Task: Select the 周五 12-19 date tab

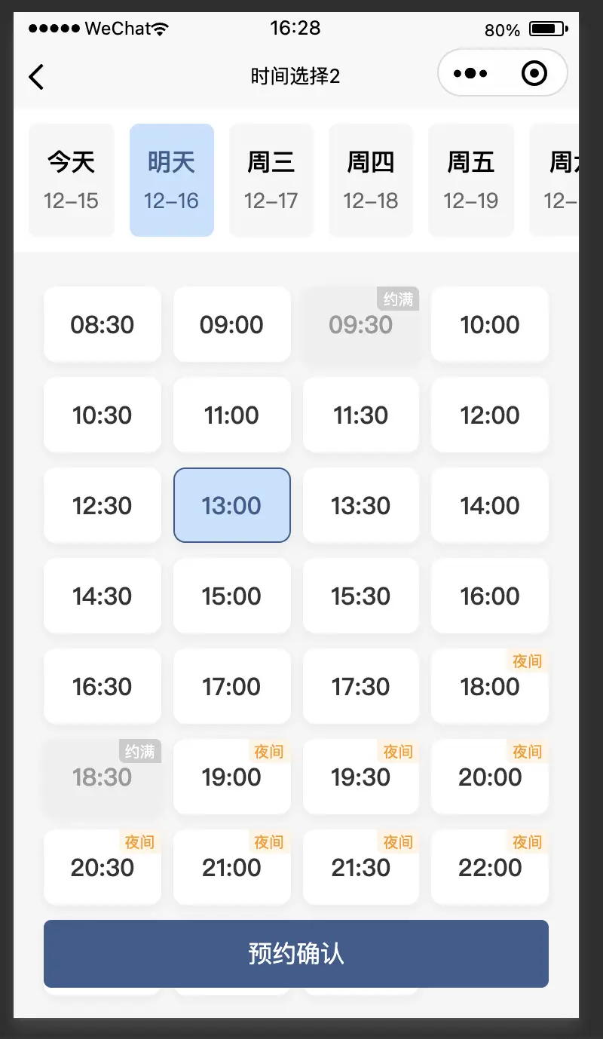Action: pos(471,180)
